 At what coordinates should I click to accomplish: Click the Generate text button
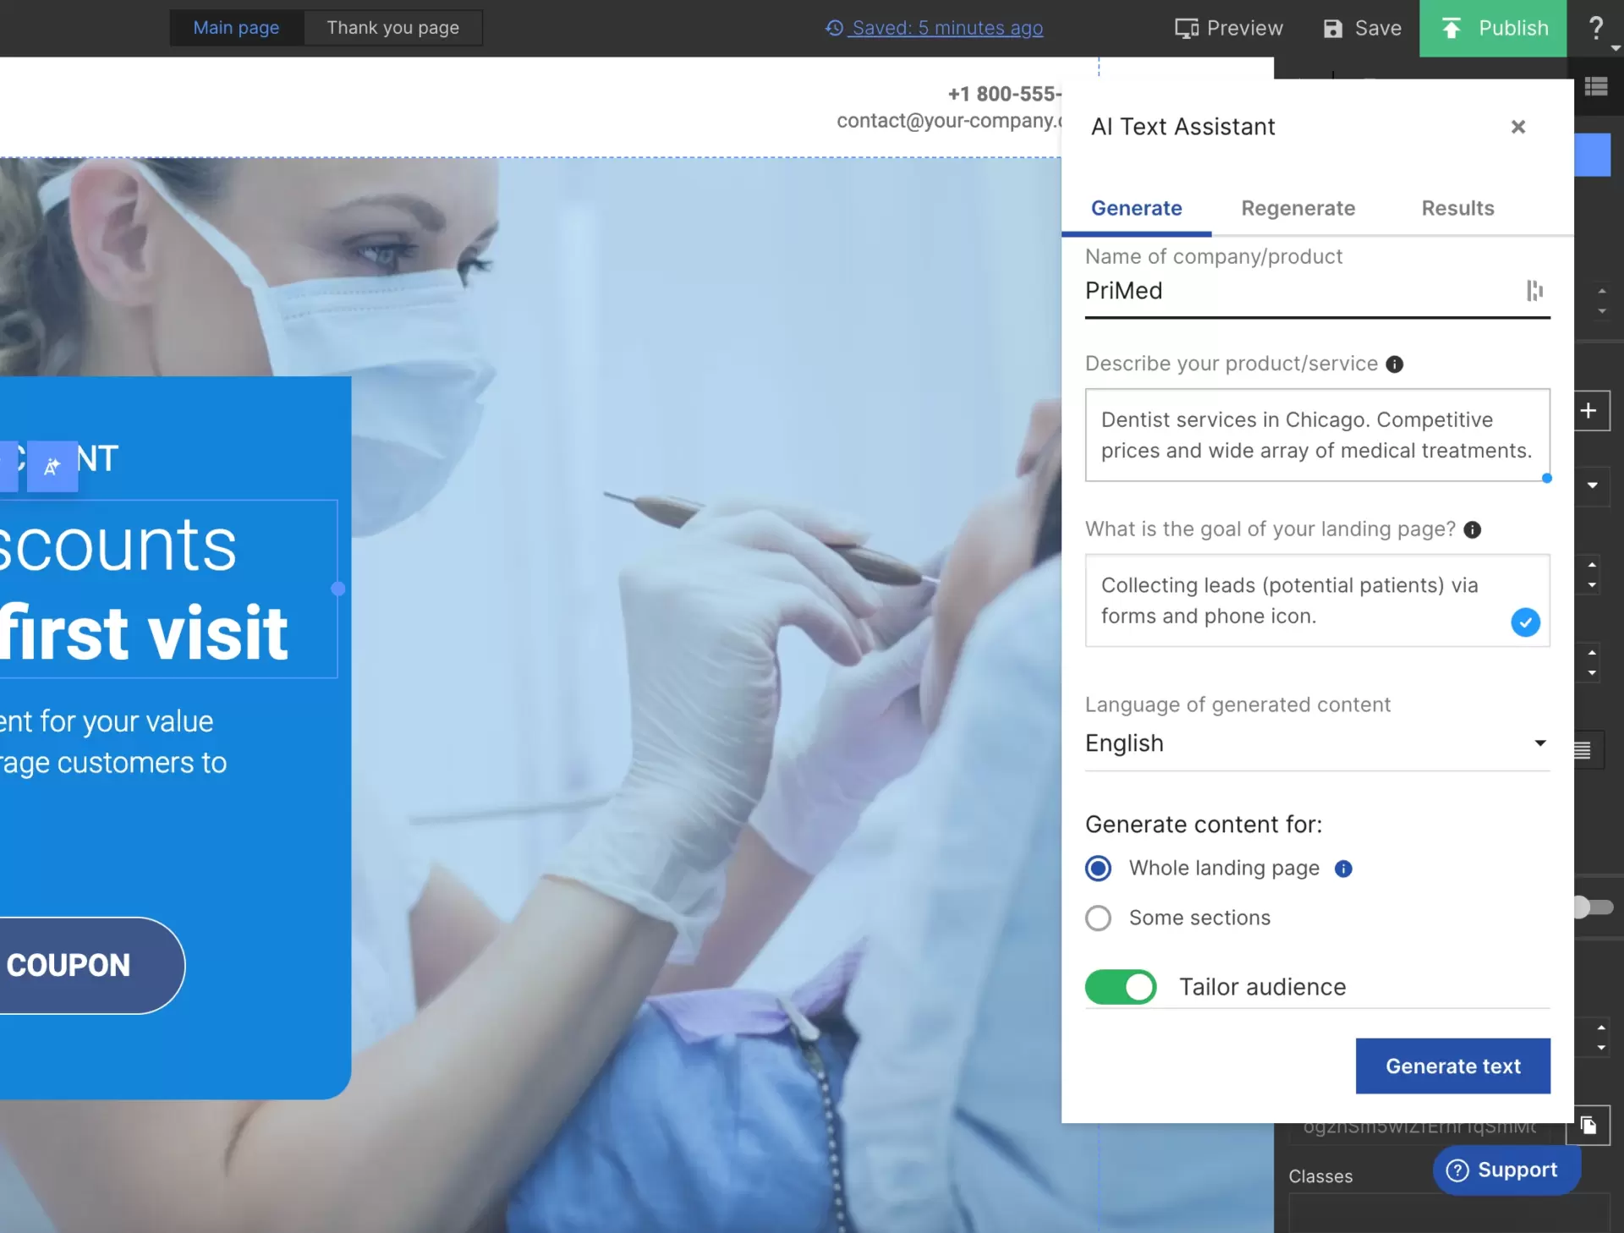(x=1452, y=1066)
